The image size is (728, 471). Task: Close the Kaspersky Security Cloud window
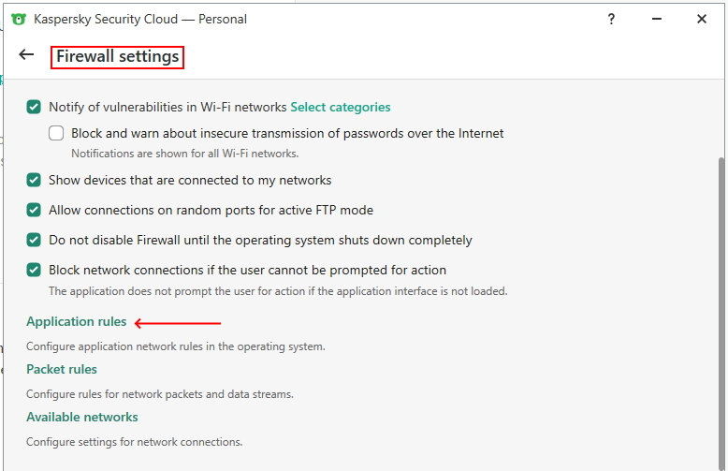tap(702, 19)
